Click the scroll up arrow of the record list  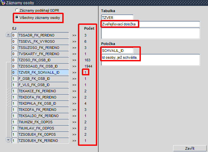tap(8, 35)
